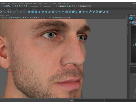Toggle the isolate select viewport button
The height and width of the screenshot is (102, 136).
[32, 18]
